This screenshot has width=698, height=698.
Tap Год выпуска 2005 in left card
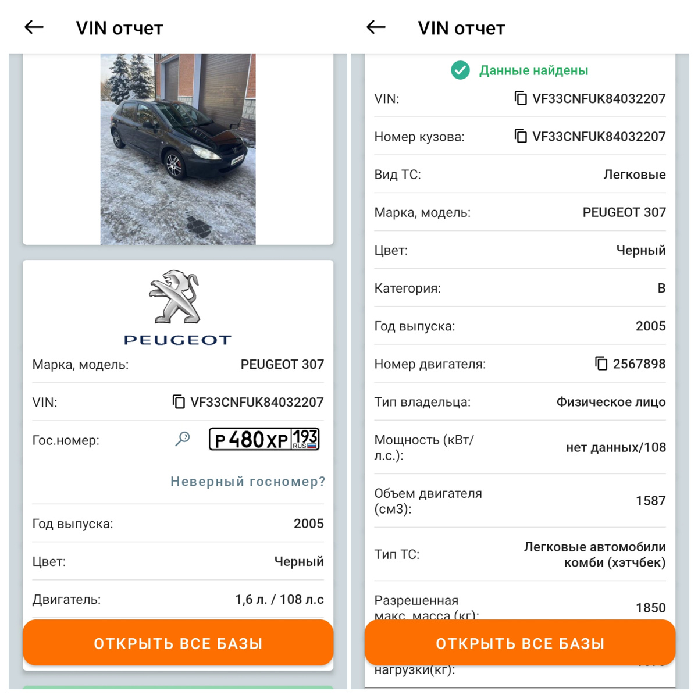[178, 523]
